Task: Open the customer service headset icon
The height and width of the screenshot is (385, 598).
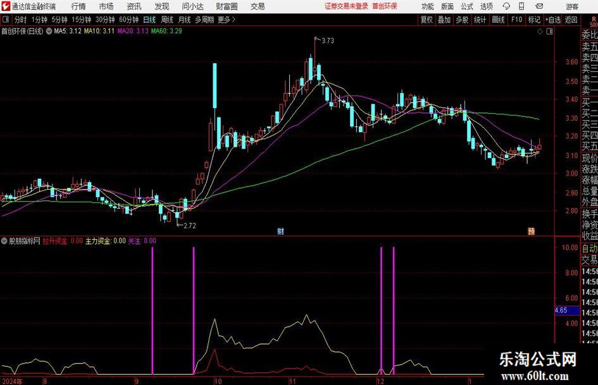Action: 506,6
